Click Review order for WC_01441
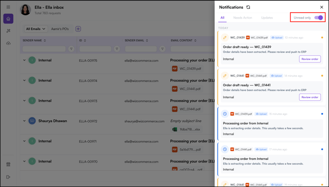 (x=310, y=97)
